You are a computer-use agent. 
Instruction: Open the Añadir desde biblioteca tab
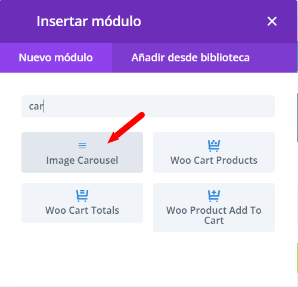pyautogui.click(x=190, y=58)
